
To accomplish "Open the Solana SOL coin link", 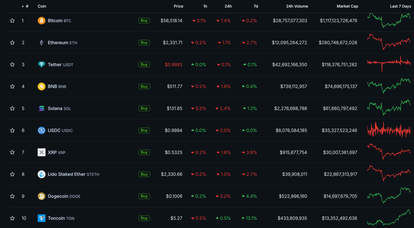I will click(x=59, y=108).
